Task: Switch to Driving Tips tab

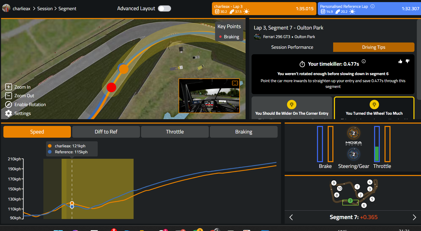Action: click(374, 47)
